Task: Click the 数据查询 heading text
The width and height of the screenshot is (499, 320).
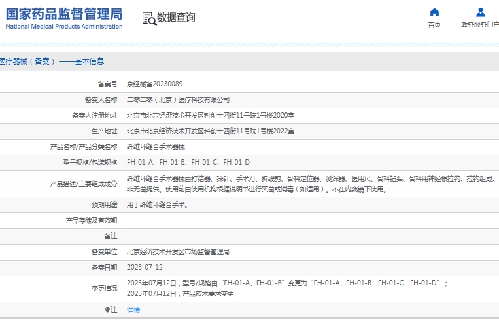Action: pyautogui.click(x=176, y=18)
